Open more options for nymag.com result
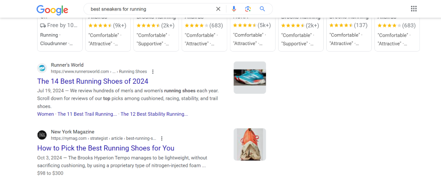The image size is (441, 191). click(162, 139)
